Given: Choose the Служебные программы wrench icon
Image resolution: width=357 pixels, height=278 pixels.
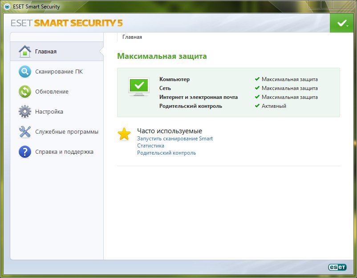Looking at the screenshot, I should [25, 132].
